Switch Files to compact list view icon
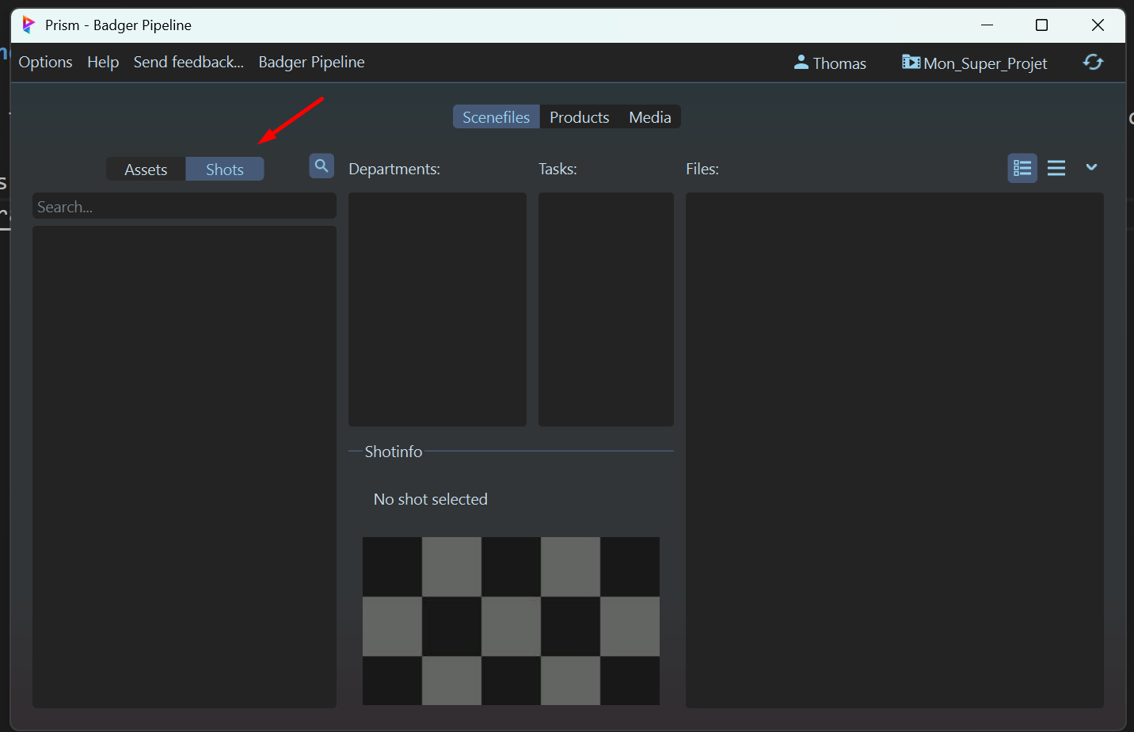This screenshot has height=732, width=1134. (x=1056, y=168)
